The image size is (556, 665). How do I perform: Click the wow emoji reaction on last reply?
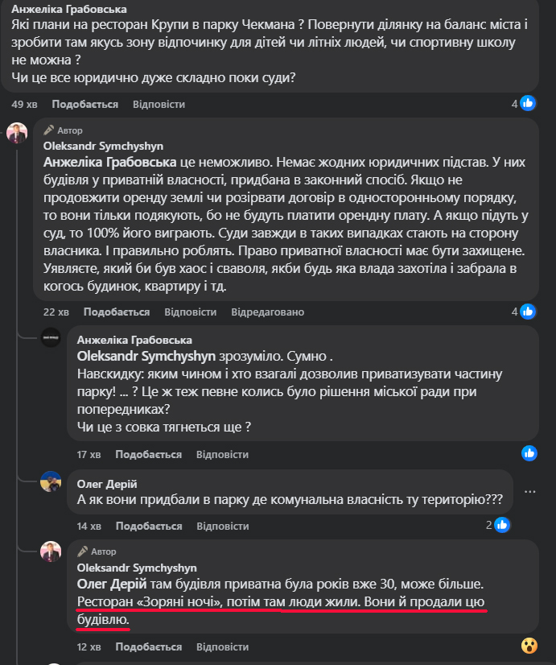pyautogui.click(x=529, y=646)
